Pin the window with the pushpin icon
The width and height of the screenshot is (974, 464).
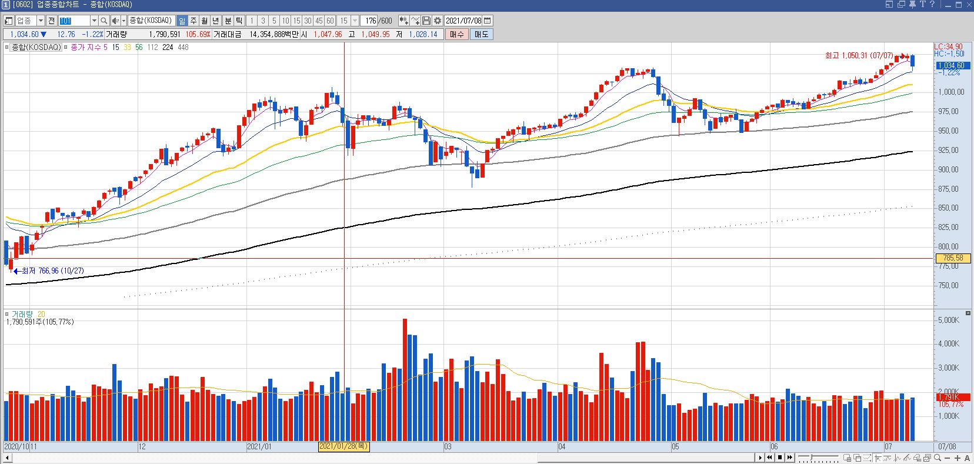912,5
